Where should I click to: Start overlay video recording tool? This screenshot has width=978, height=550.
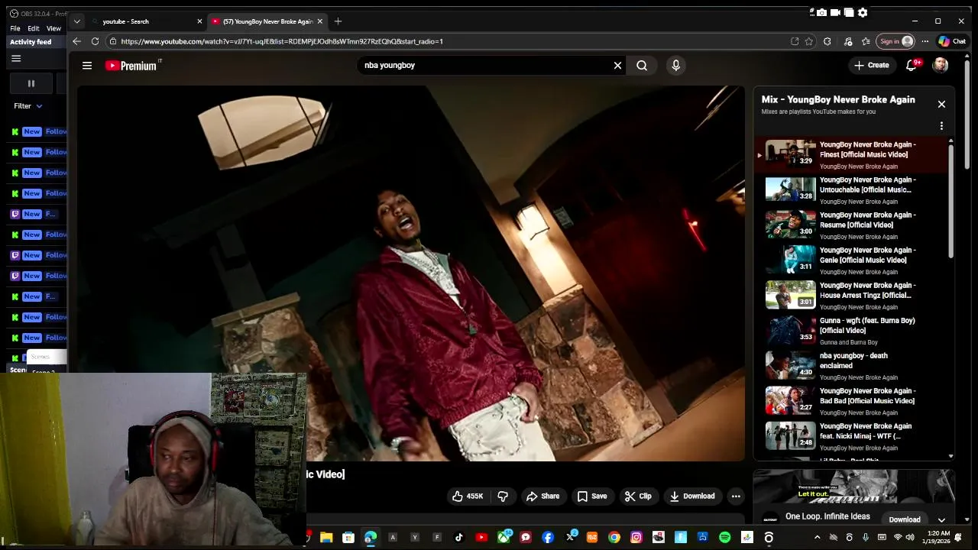coord(835,12)
